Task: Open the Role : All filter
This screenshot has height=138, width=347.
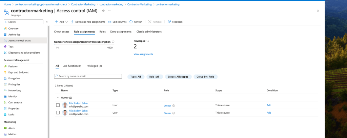Action: click(155, 77)
